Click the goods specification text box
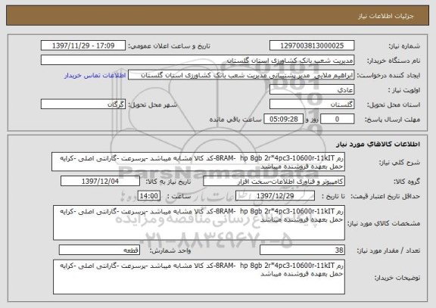Screen dimensions: 436x308 point(199,222)
